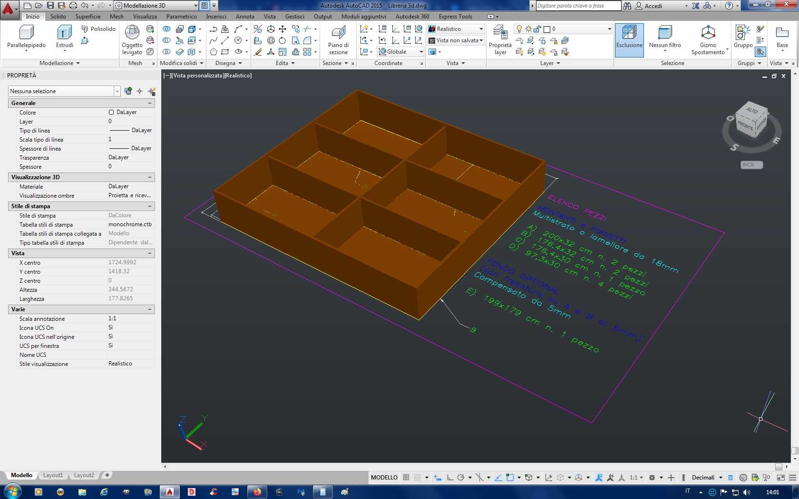Click the Move tool in Edita panel

283,29
